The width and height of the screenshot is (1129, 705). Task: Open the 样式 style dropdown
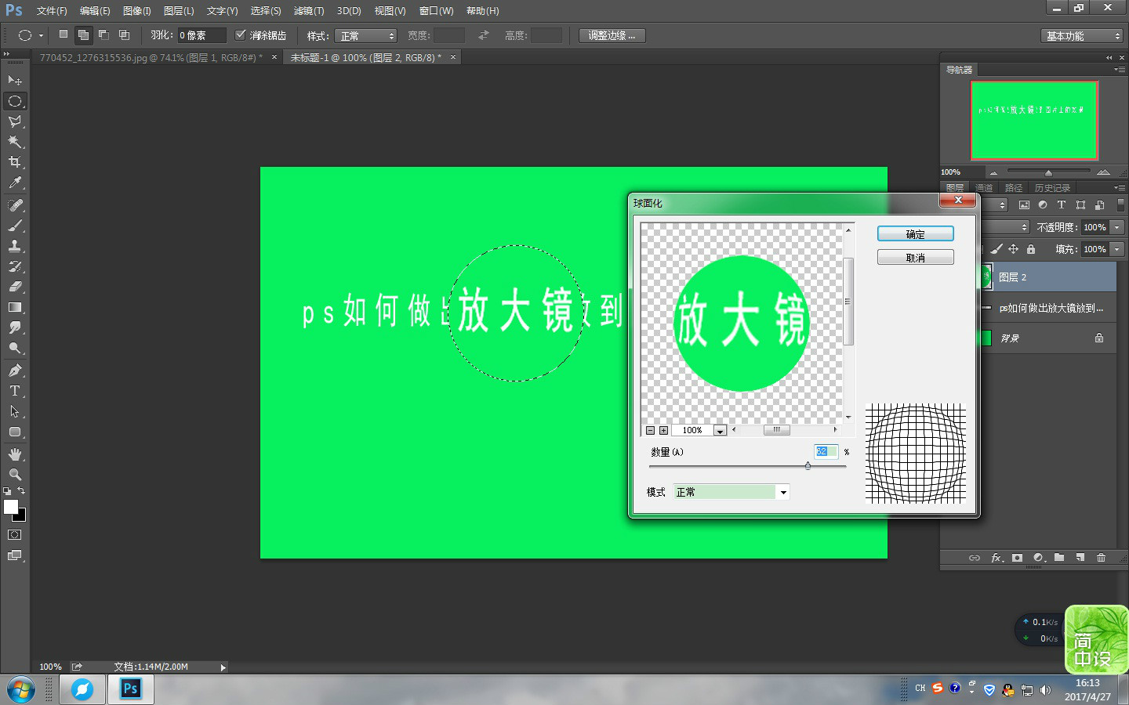point(366,36)
